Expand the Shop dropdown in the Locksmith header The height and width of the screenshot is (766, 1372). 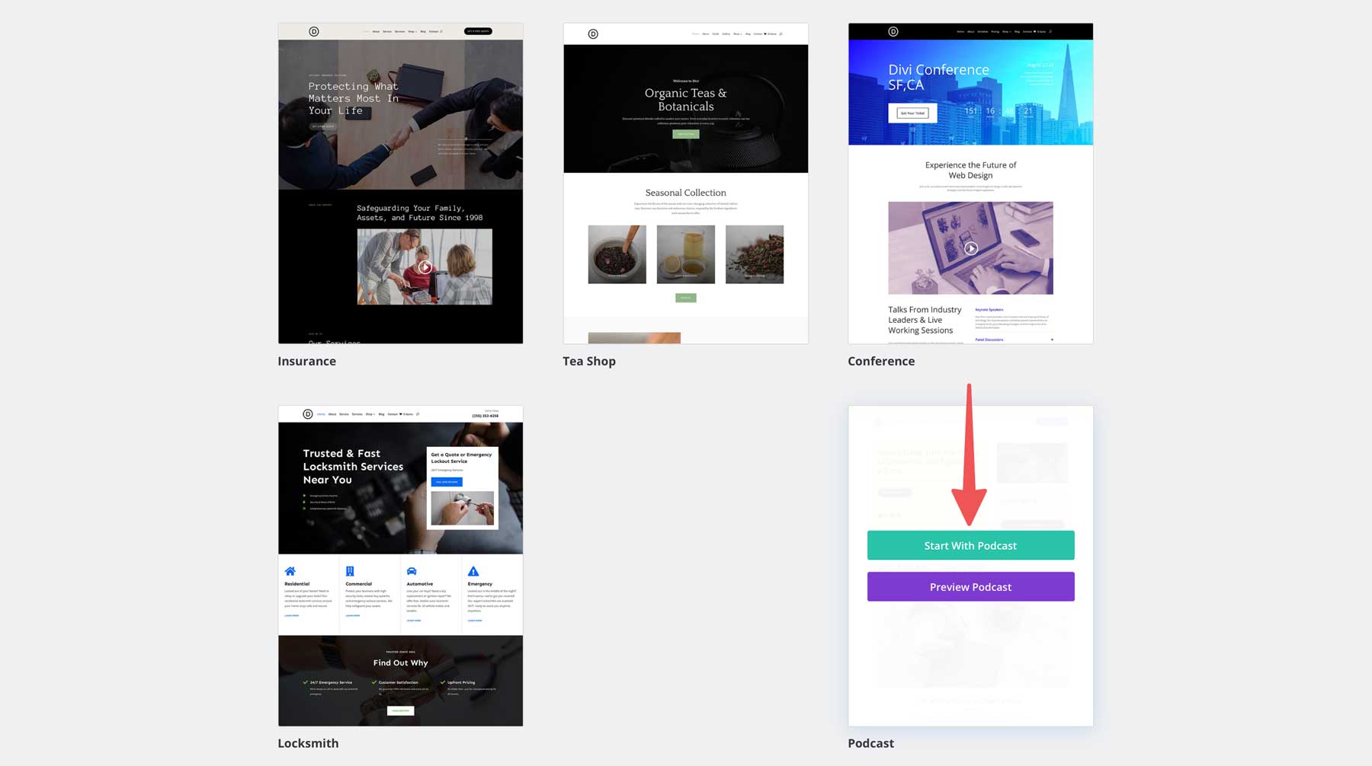[x=370, y=414]
